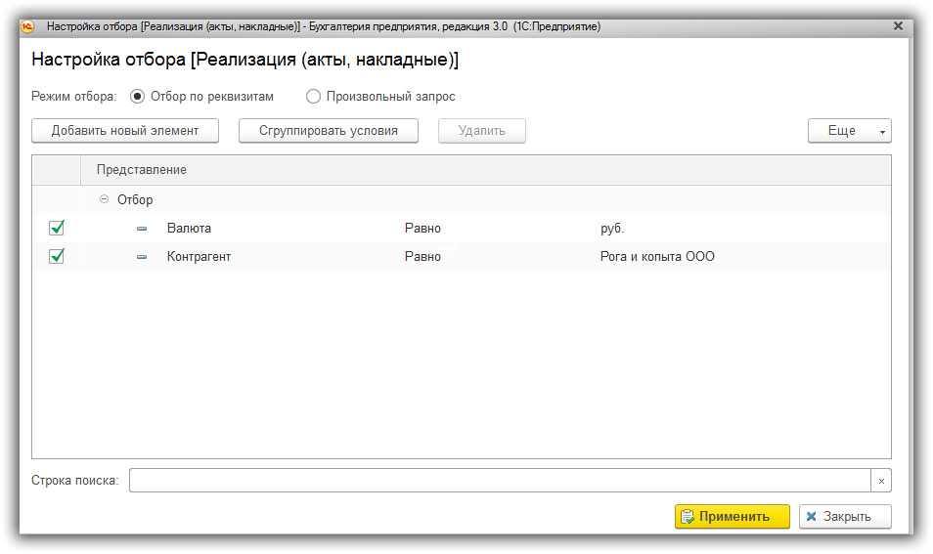The height and width of the screenshot is (554, 933).
Task: Uncheck the Валюта filter condition
Action: pos(57,228)
